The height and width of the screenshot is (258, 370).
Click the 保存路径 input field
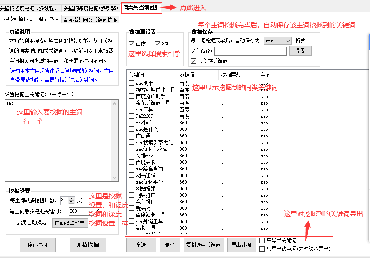click(x=250, y=51)
